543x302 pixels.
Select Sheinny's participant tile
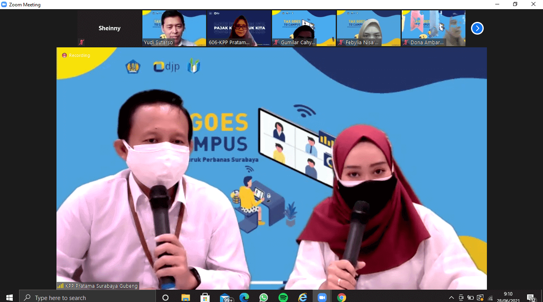(109, 28)
